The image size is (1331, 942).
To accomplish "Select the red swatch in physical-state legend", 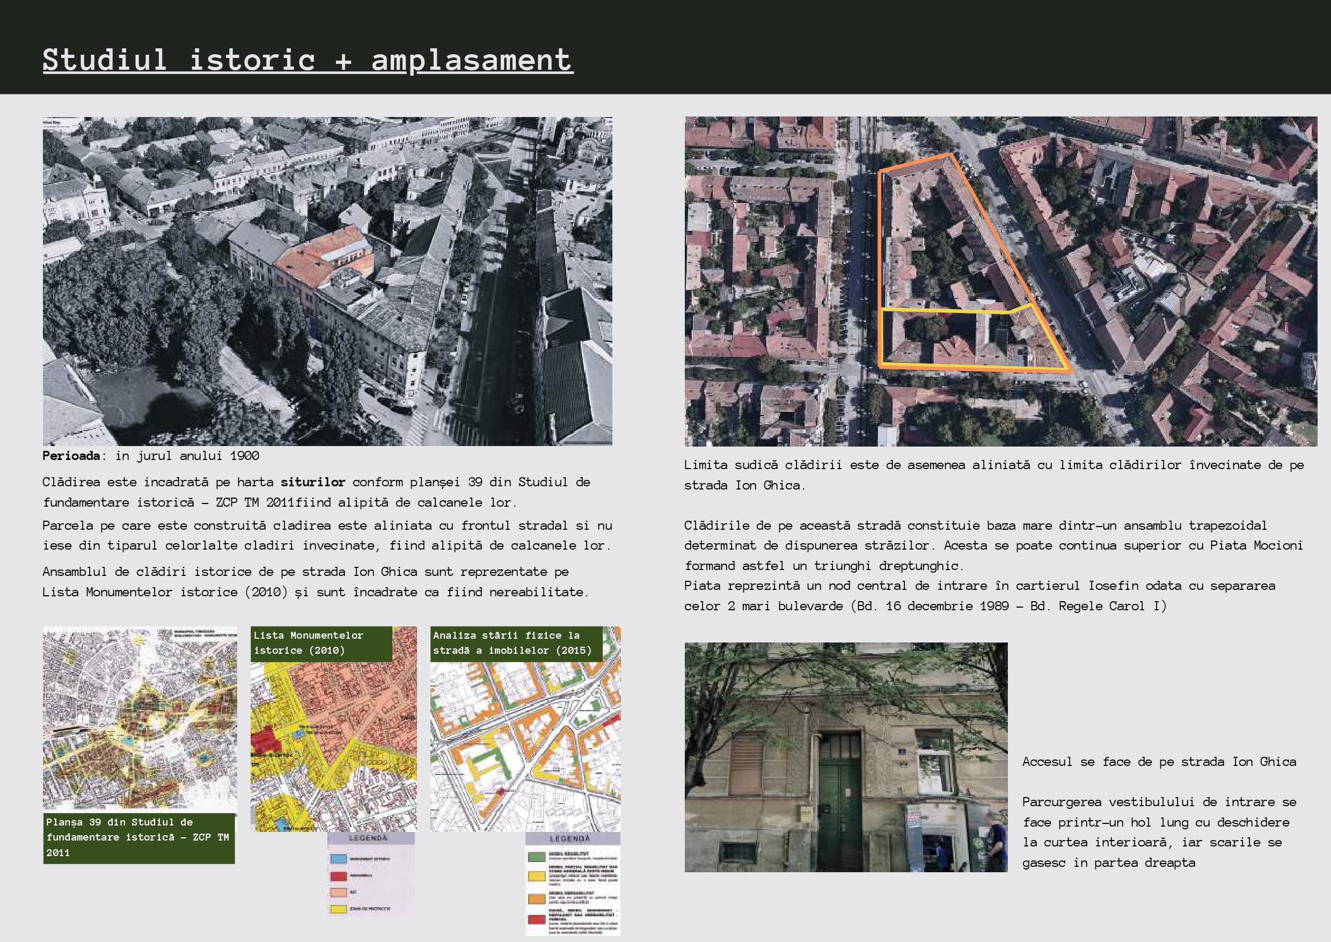I will coord(537,919).
